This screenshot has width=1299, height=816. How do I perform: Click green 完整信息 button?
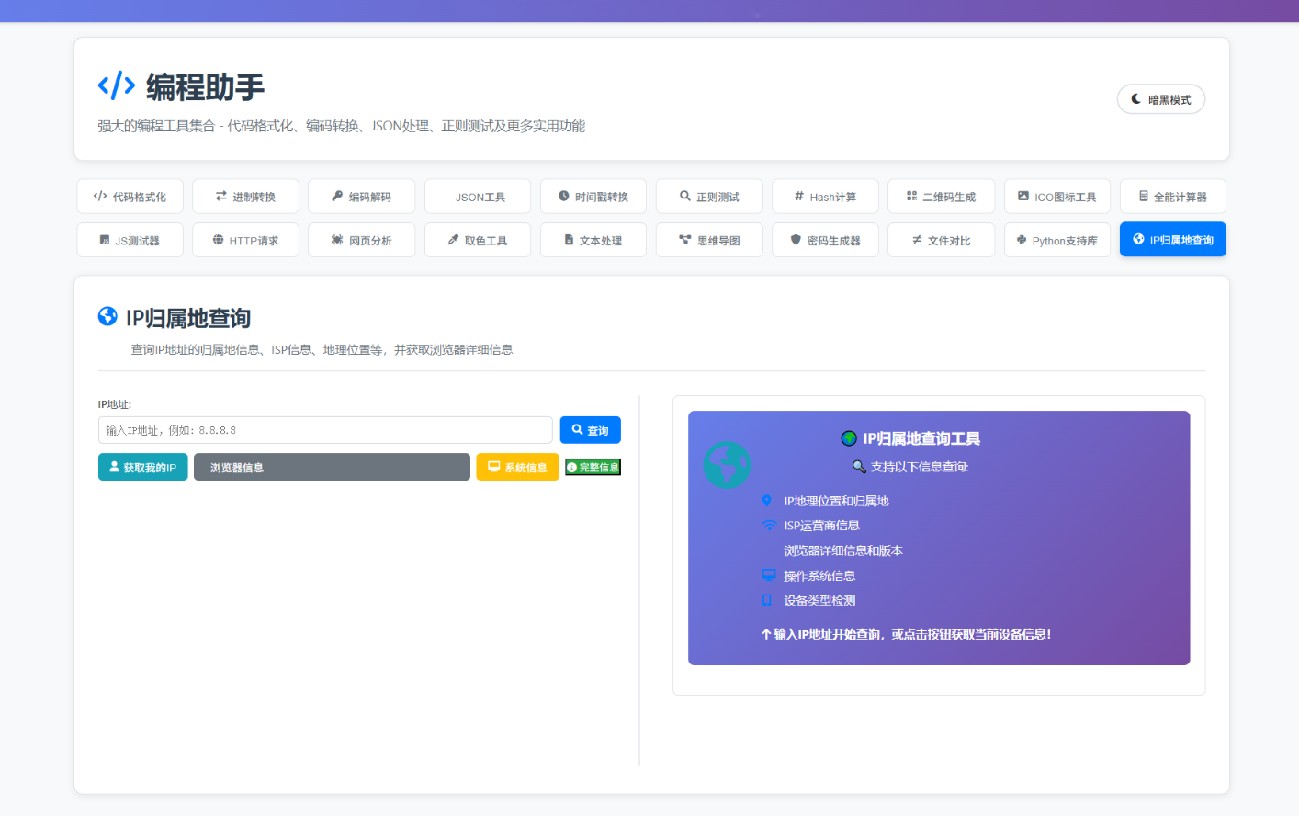593,467
